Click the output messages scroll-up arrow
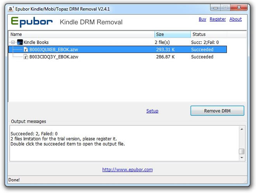 click(x=242, y=129)
